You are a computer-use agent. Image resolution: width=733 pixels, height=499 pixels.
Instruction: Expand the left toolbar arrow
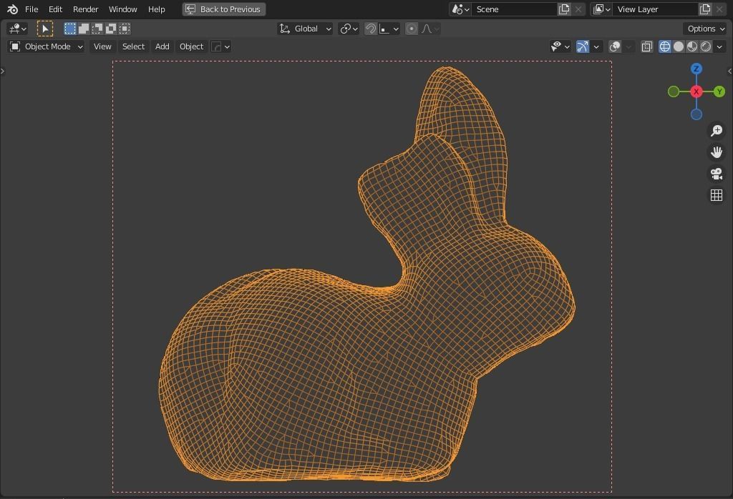pyautogui.click(x=2, y=71)
